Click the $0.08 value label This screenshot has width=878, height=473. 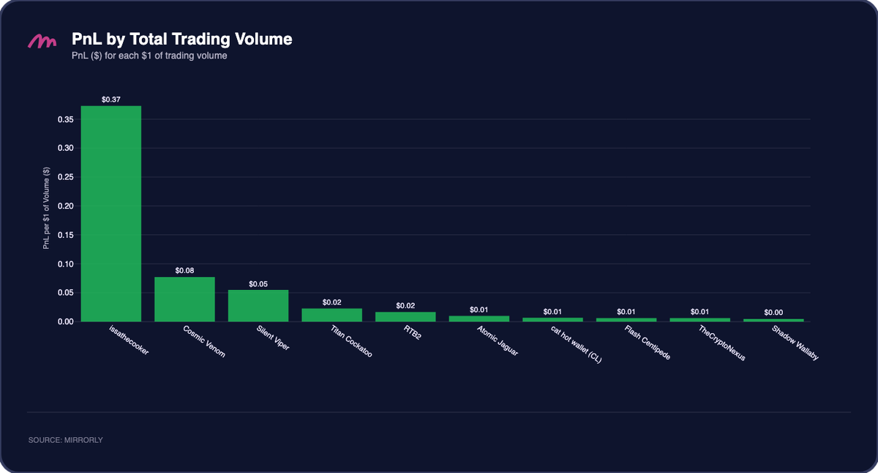[x=184, y=270]
